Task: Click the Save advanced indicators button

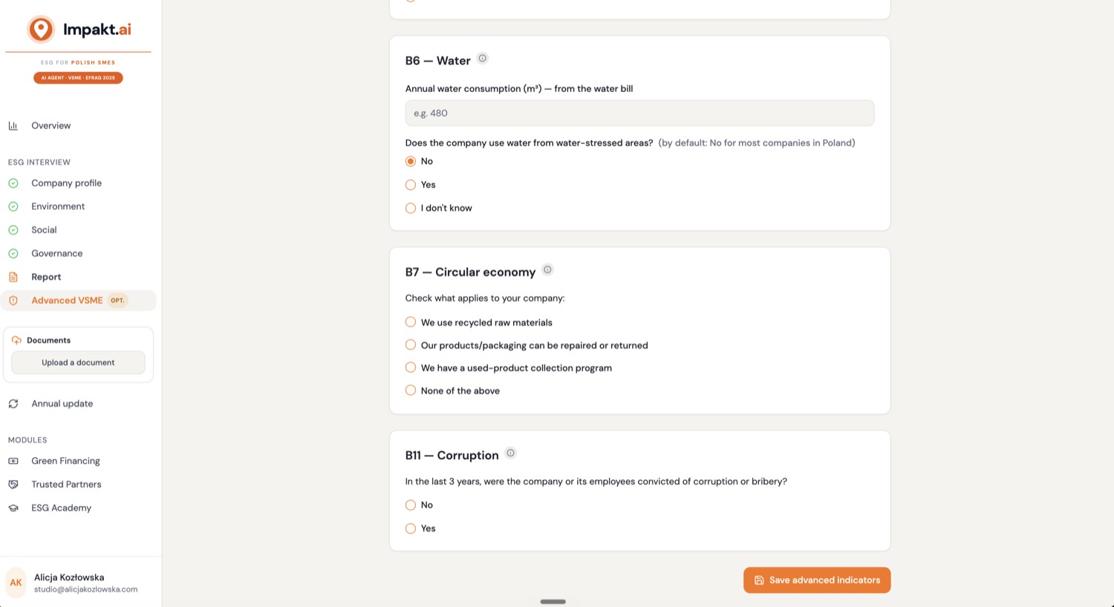Action: (x=817, y=580)
